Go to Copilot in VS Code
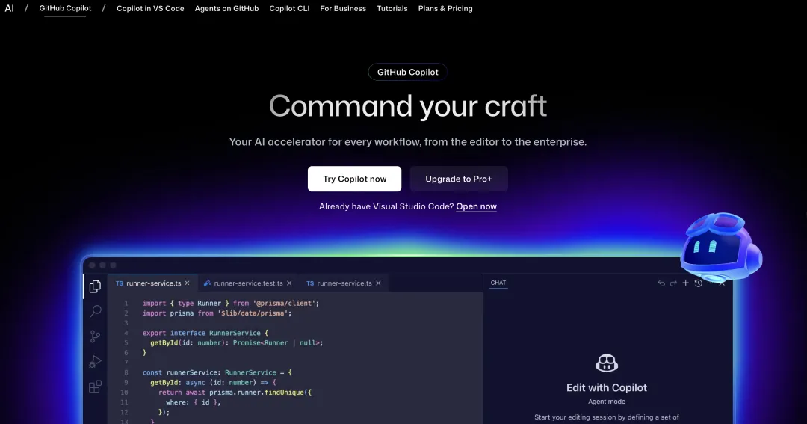This screenshot has height=424, width=807. pyautogui.click(x=150, y=9)
